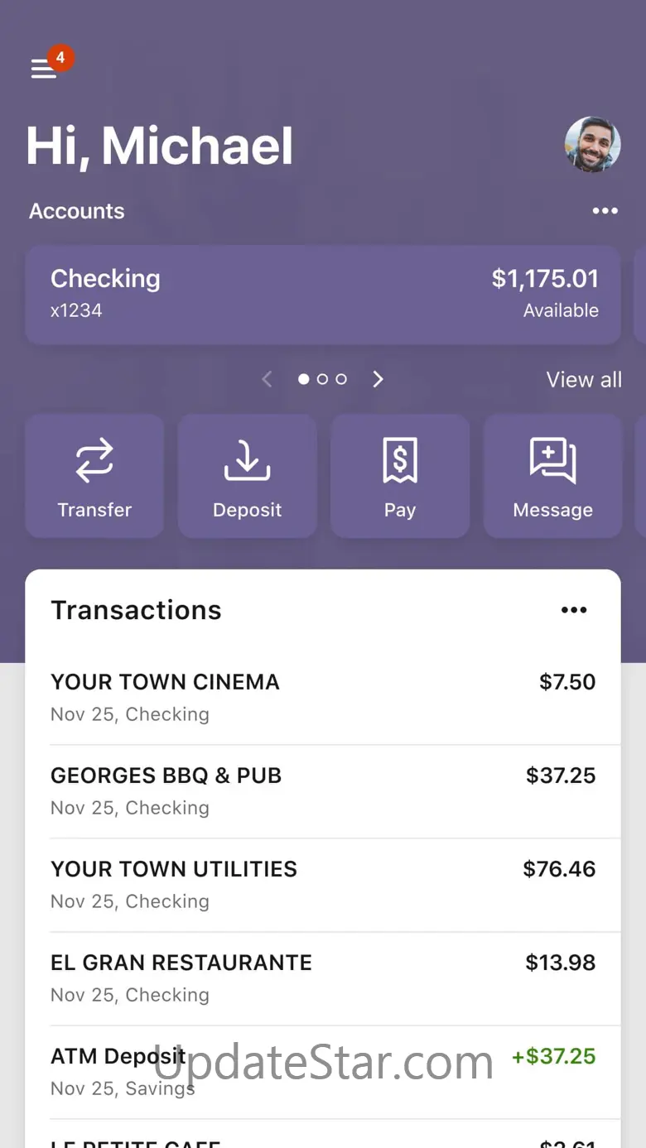Select the first account page dot
The width and height of the screenshot is (646, 1148).
coord(304,379)
